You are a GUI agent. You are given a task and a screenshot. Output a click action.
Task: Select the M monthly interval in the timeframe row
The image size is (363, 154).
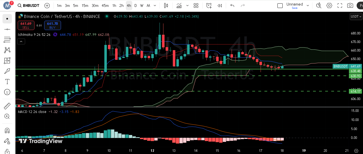click(149, 6)
